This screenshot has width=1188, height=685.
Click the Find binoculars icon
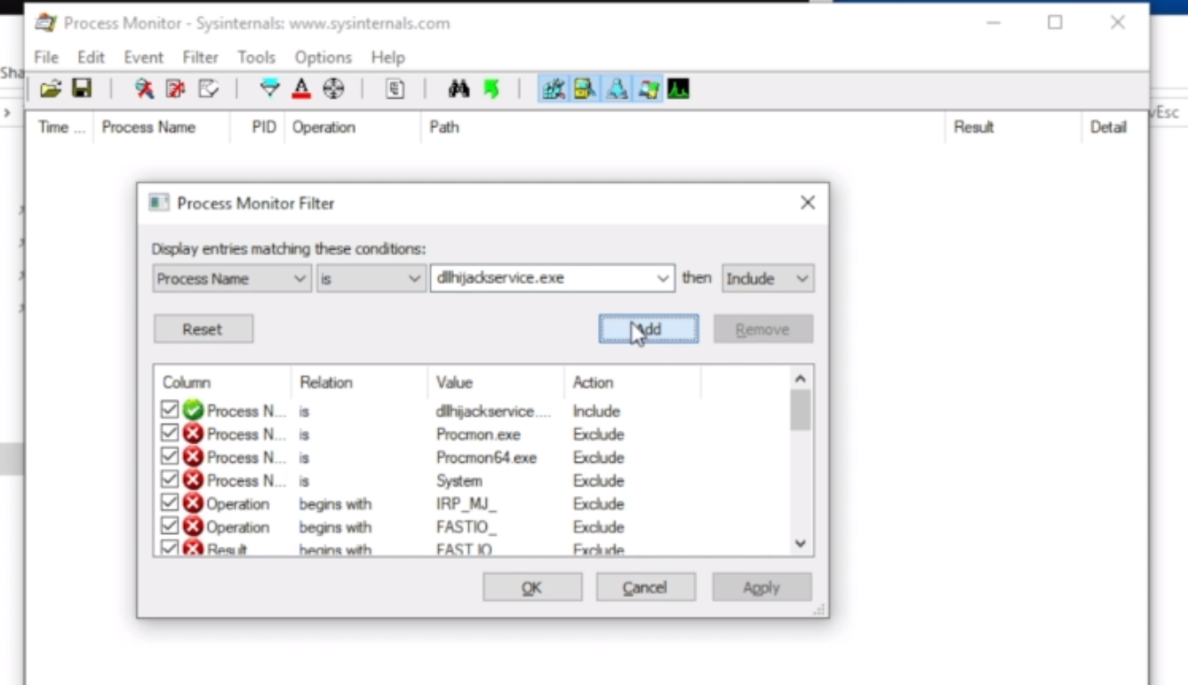click(458, 89)
